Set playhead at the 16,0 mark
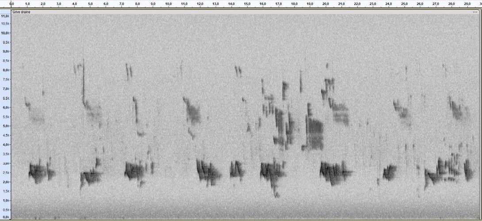The height and width of the screenshot is (221, 482). point(263,4)
